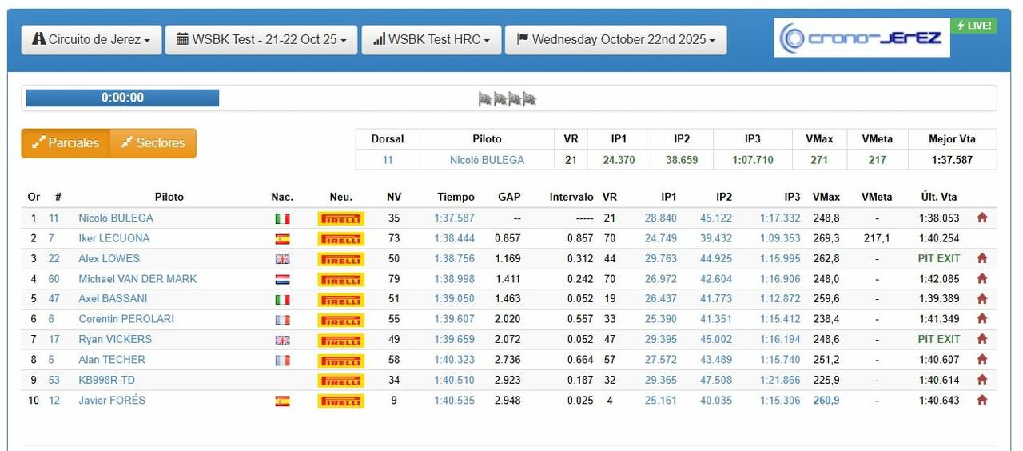Click the home icon in Alex Lowes' row
The height and width of the screenshot is (451, 1023).
point(981,259)
